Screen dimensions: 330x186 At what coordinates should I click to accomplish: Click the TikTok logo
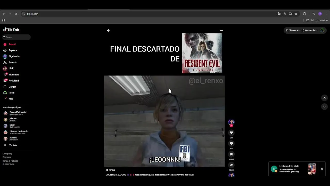coord(11,30)
